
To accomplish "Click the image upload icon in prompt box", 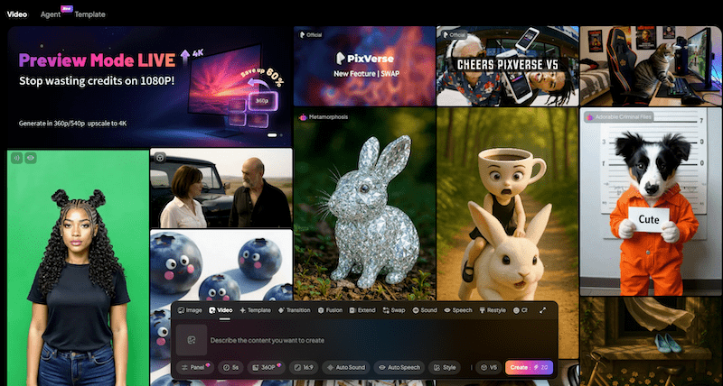I will [x=191, y=340].
